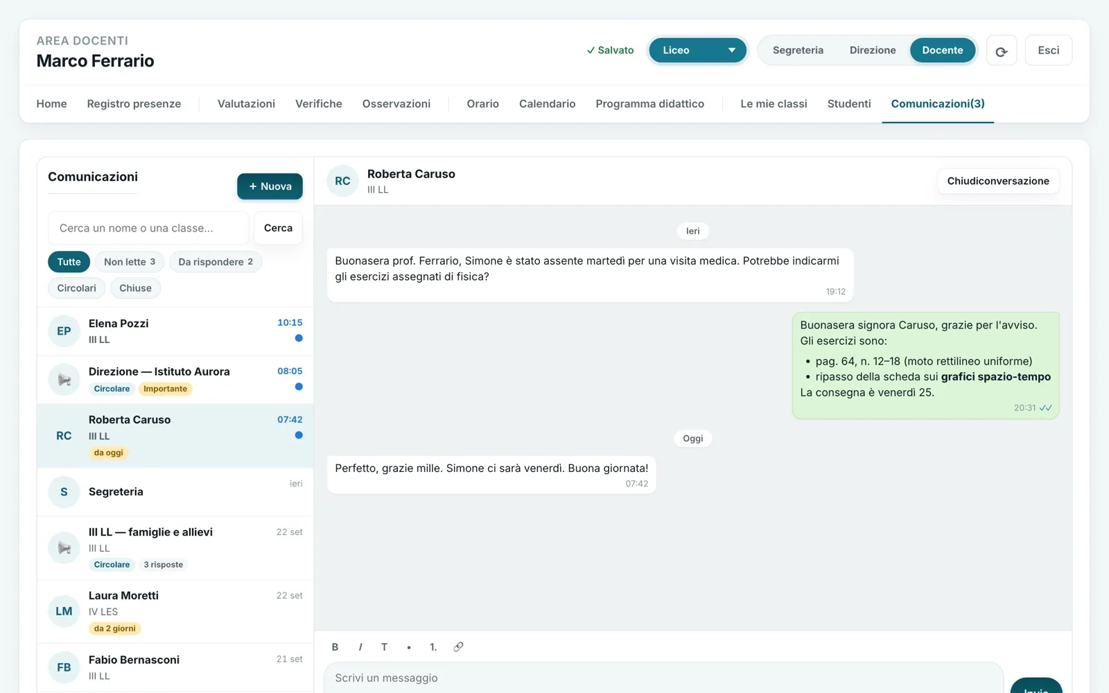Viewport: 1109px width, 693px height.
Task: Click the 3 risposte tag
Action: pos(163,565)
